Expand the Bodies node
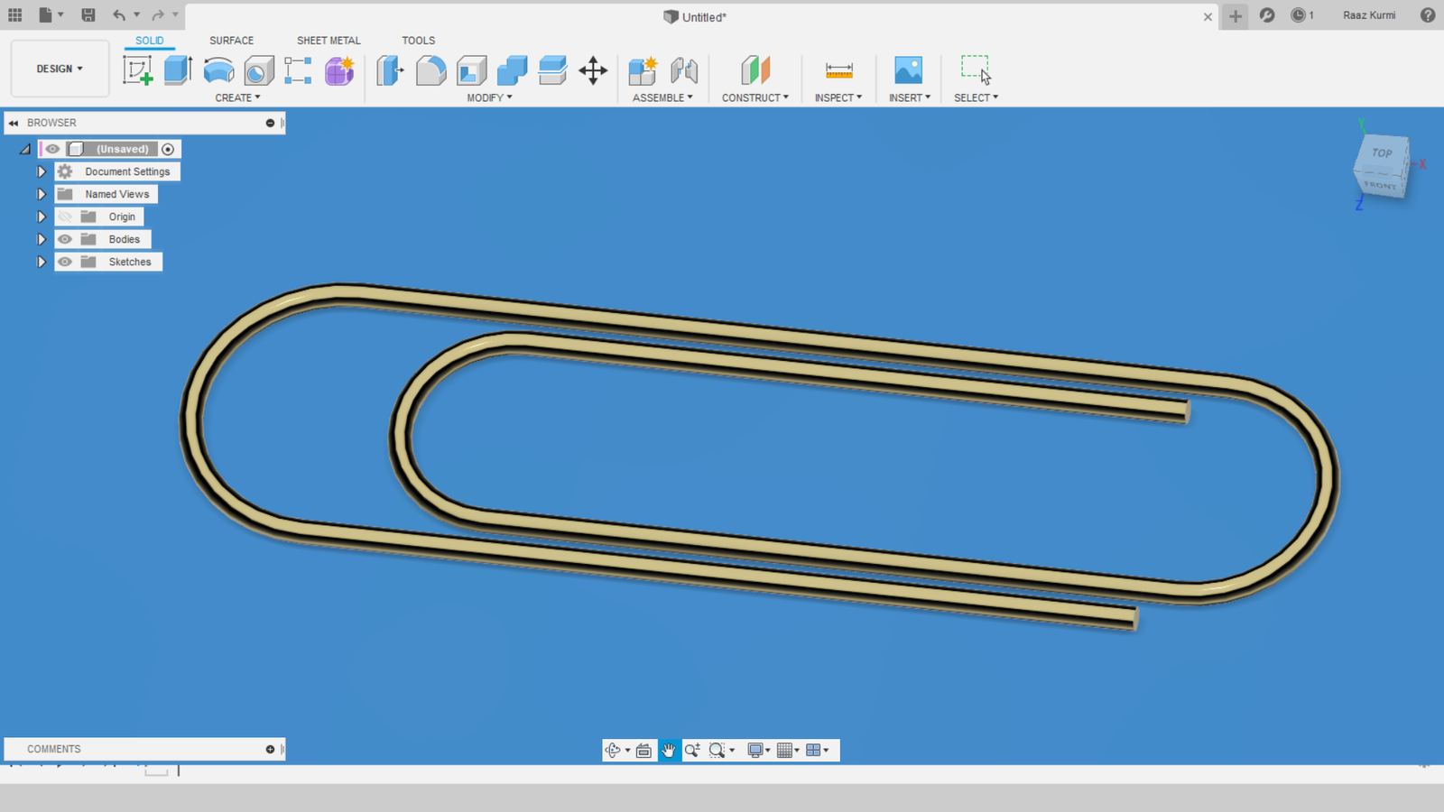 coord(41,239)
